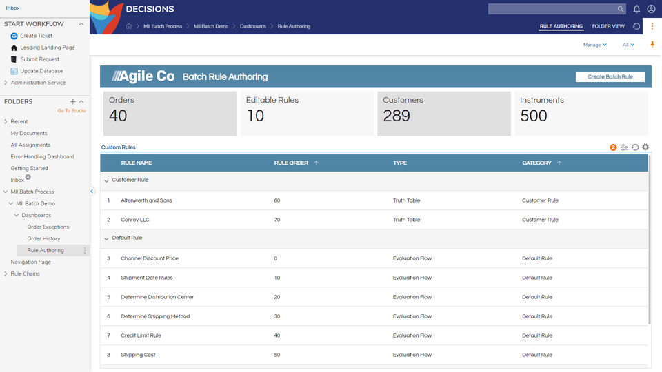Open the Custom Rules filter sliders icon
This screenshot has height=372, width=662.
624,147
